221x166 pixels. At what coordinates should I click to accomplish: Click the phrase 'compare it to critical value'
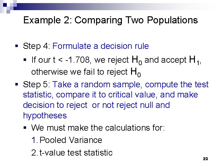(x=106, y=95)
